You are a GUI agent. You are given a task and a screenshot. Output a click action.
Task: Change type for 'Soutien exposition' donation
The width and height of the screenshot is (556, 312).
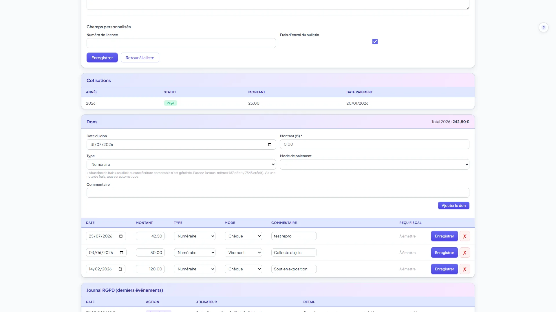[195, 269]
